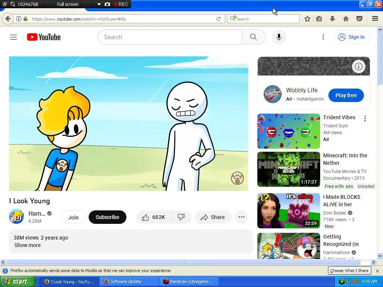Open Getting Recognized video thumbnail

(x=289, y=246)
